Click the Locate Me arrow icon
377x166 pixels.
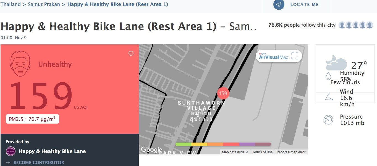click(279, 5)
